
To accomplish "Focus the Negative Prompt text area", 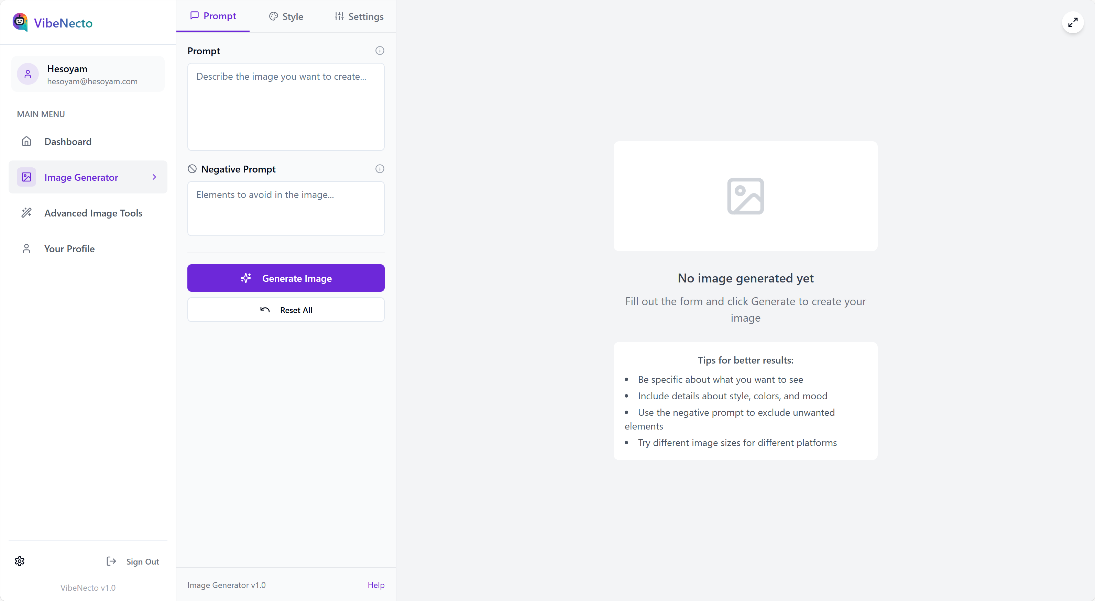I will pyautogui.click(x=286, y=209).
